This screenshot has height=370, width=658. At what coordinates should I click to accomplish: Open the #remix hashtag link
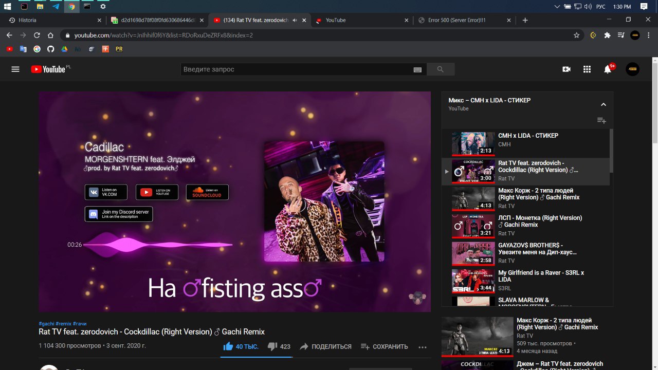tap(63, 324)
